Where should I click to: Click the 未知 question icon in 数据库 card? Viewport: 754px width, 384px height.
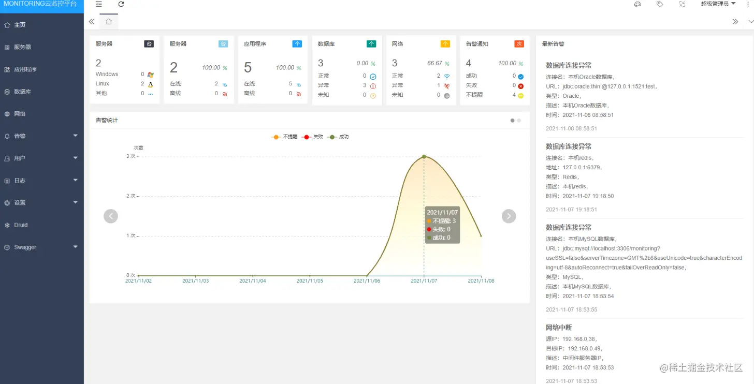373,95
